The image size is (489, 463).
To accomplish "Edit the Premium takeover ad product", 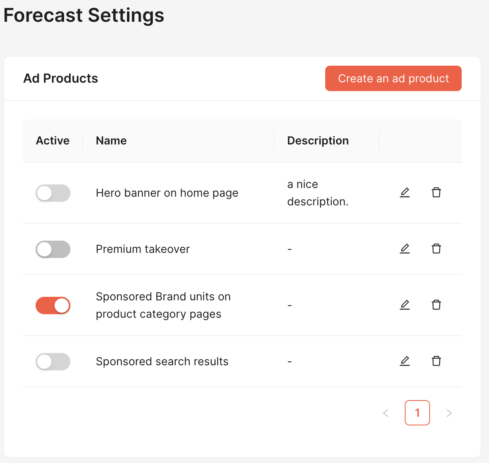I will [405, 249].
